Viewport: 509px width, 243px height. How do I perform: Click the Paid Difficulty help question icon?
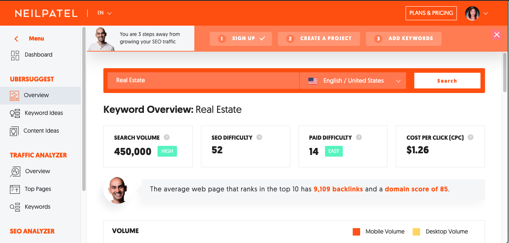click(x=359, y=138)
